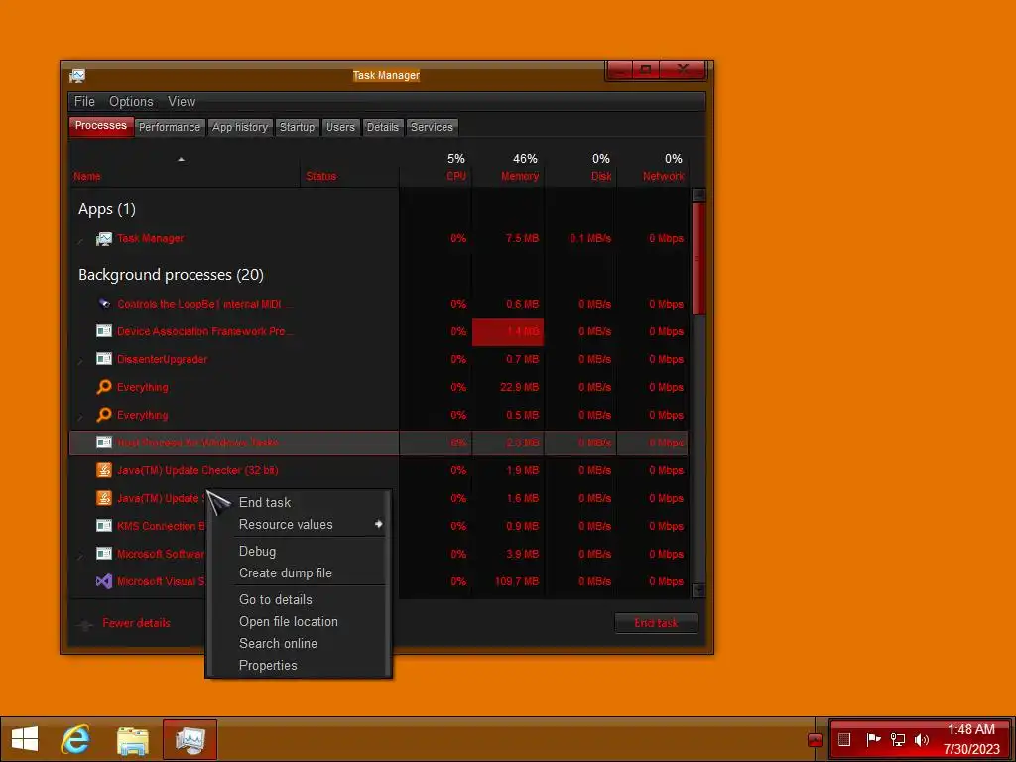This screenshot has height=762, width=1016.
Task: Switch to the Details tab
Action: point(382,127)
